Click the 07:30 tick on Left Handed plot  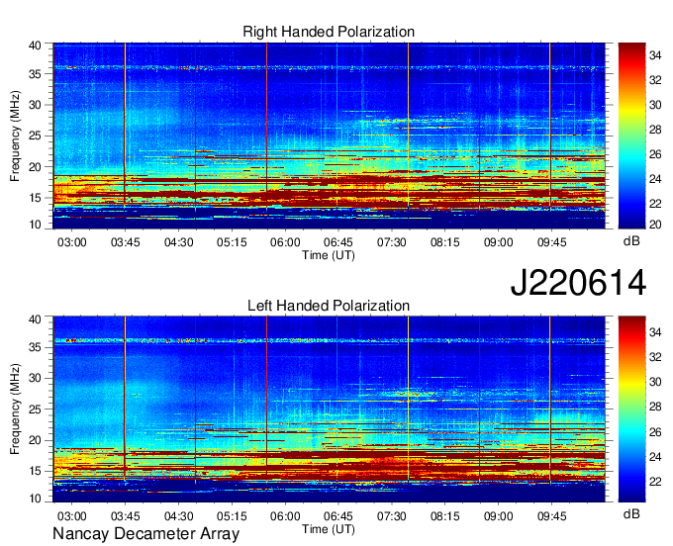tap(392, 516)
